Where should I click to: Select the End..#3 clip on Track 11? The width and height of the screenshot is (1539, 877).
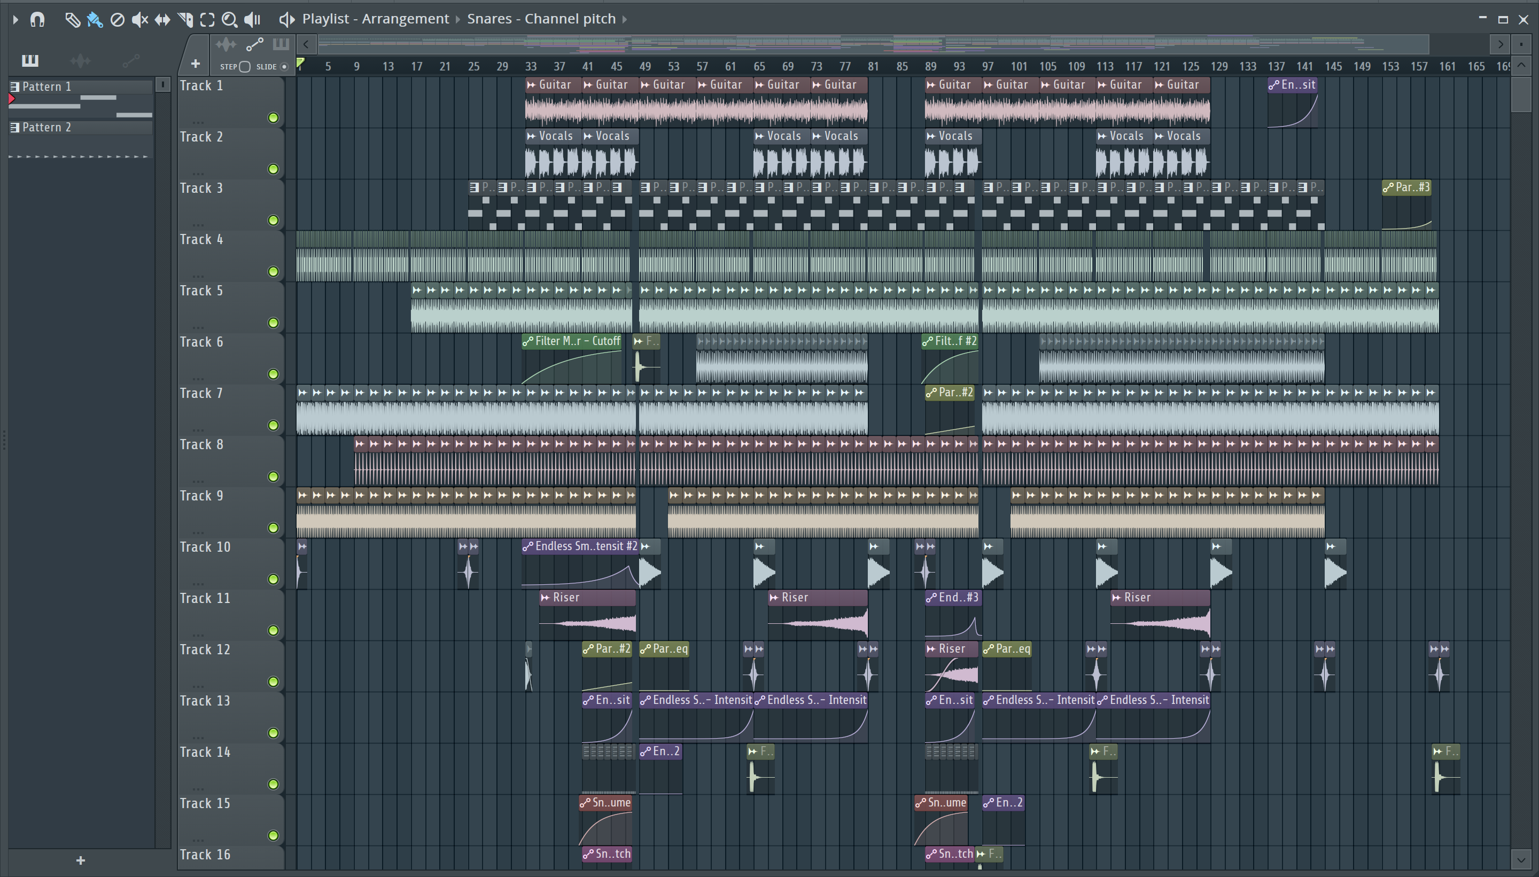[x=953, y=616]
